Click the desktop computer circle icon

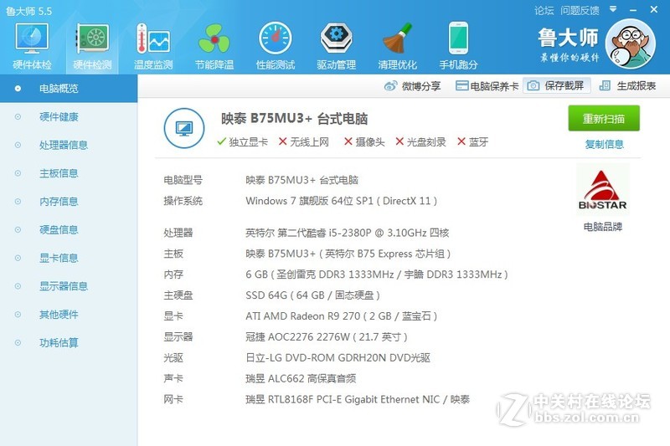(184, 128)
